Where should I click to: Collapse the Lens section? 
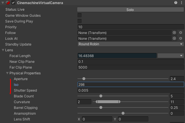3,50
